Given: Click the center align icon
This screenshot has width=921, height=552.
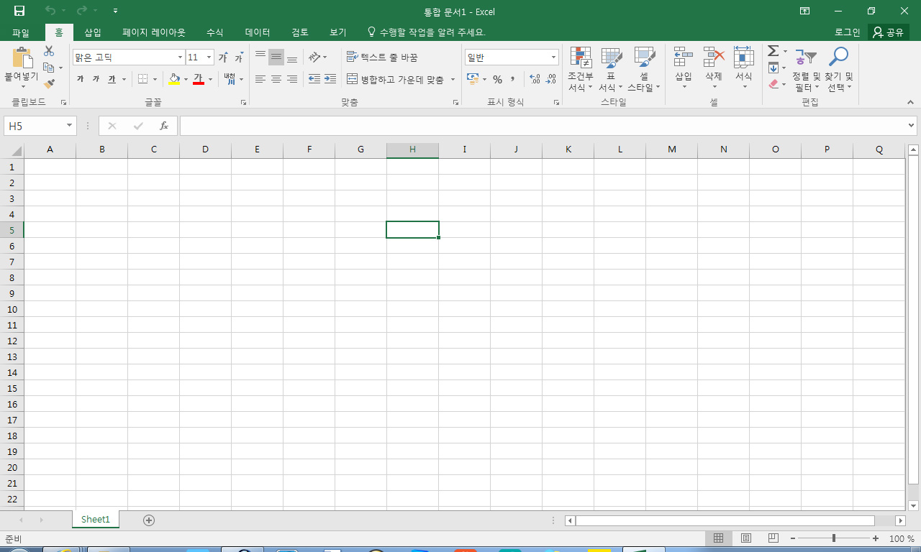Looking at the screenshot, I should click(x=276, y=79).
